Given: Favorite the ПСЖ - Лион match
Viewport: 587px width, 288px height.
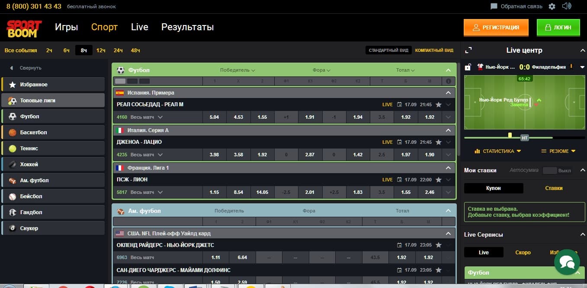Looking at the screenshot, I should pos(438,180).
